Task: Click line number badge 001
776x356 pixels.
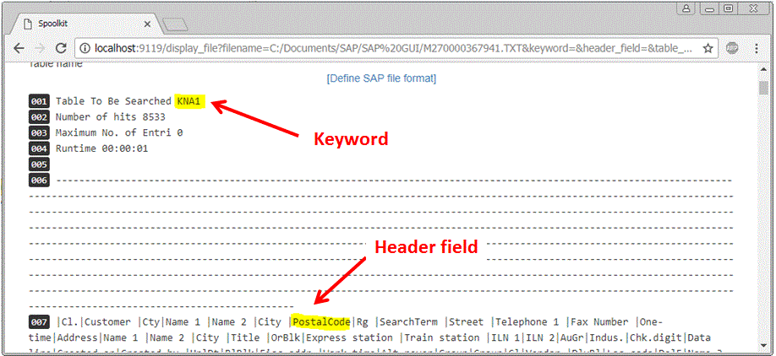Action: coord(39,101)
